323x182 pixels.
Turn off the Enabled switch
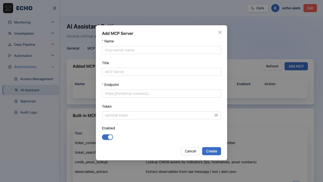tap(107, 137)
